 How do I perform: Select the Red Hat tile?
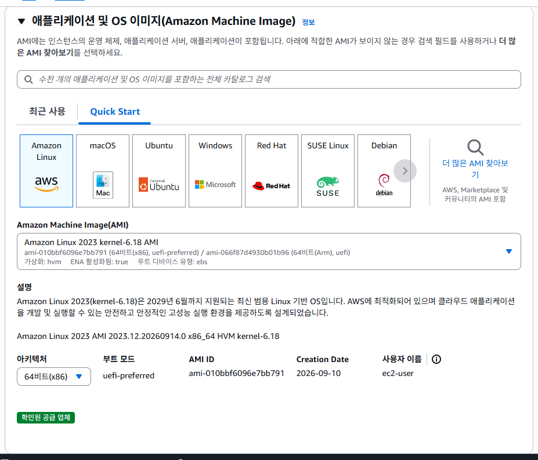coord(272,171)
